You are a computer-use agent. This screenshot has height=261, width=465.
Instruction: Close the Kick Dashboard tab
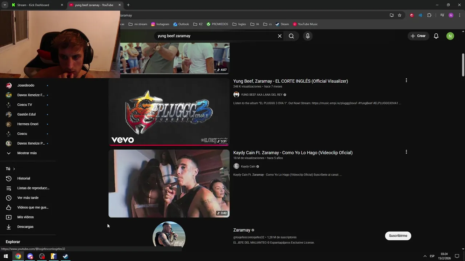tap(62, 5)
